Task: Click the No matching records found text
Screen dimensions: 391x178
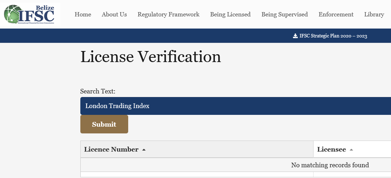Action: [x=330, y=165]
